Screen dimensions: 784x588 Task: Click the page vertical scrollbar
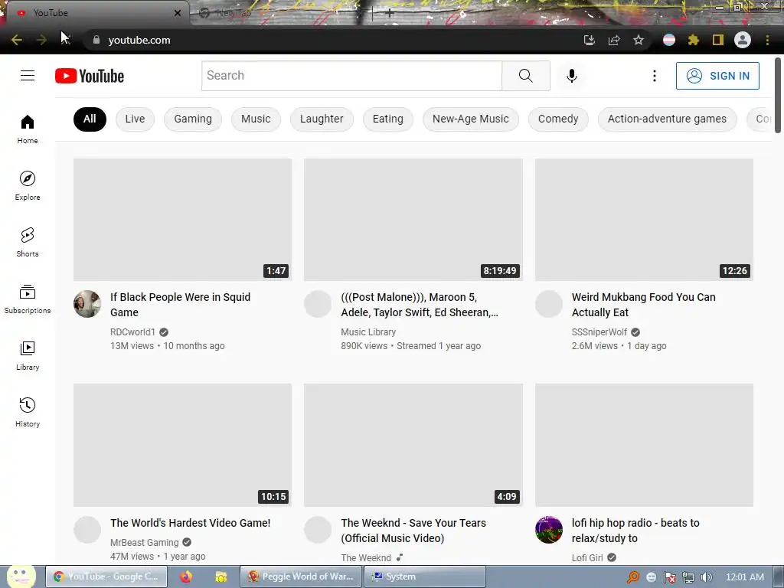click(x=778, y=95)
